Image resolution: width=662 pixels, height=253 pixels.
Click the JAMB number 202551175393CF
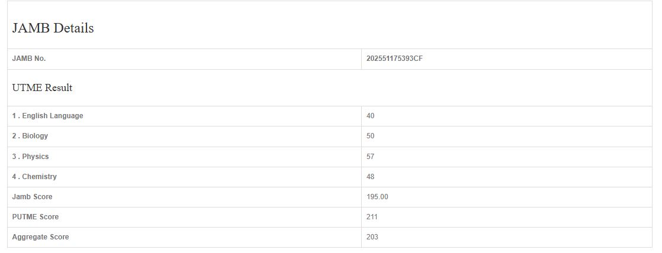[394, 59]
